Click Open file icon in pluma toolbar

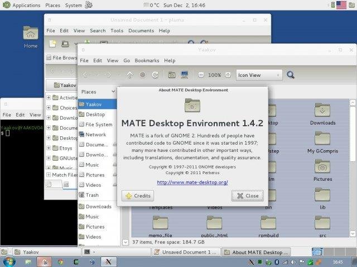click(x=65, y=43)
